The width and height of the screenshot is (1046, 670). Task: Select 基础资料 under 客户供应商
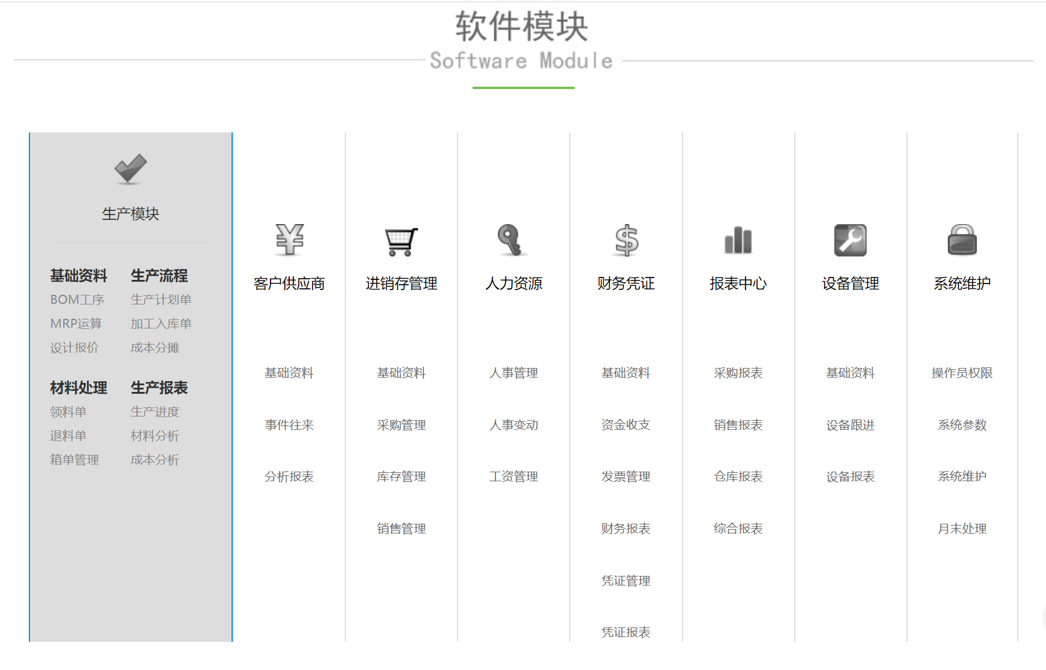point(289,373)
